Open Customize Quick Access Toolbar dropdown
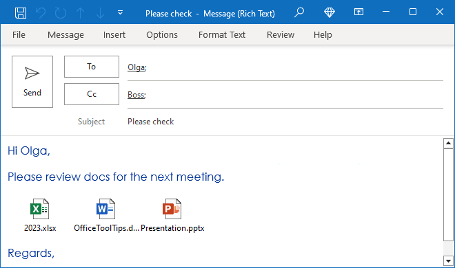This screenshot has width=455, height=268. 120,13
